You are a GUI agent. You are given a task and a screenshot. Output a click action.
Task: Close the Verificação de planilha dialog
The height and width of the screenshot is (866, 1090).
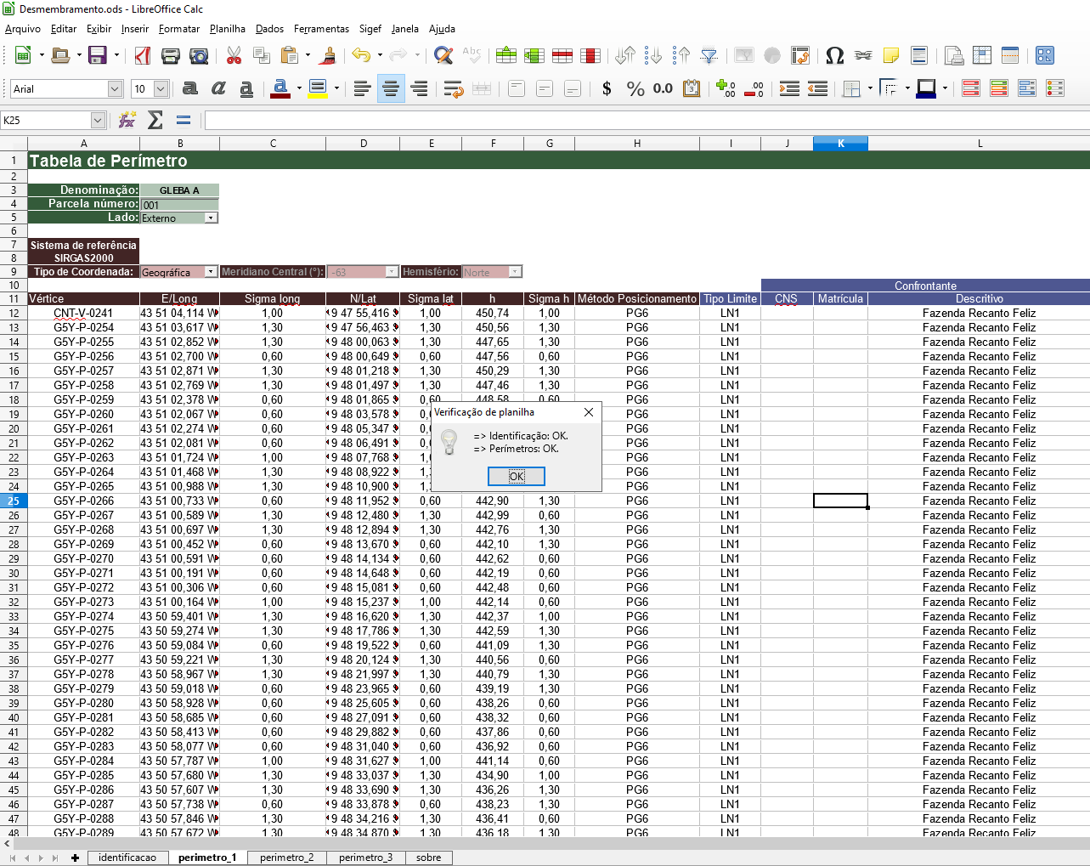coord(589,412)
